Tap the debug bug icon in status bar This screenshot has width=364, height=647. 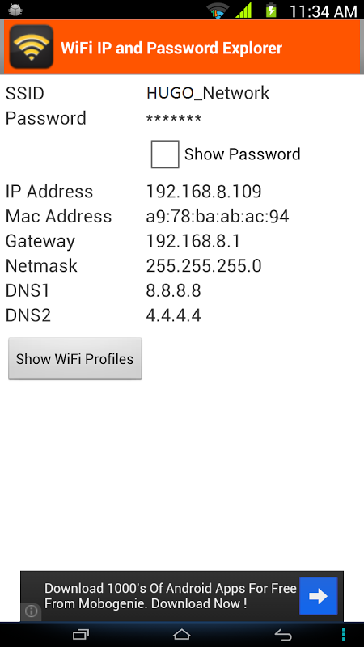(15, 10)
